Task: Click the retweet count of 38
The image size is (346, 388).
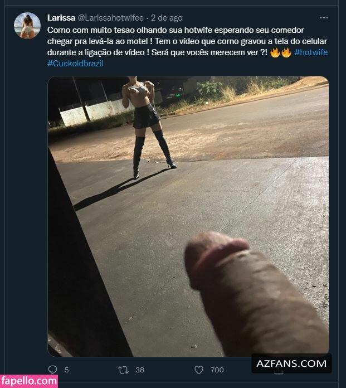Action: coord(140,370)
